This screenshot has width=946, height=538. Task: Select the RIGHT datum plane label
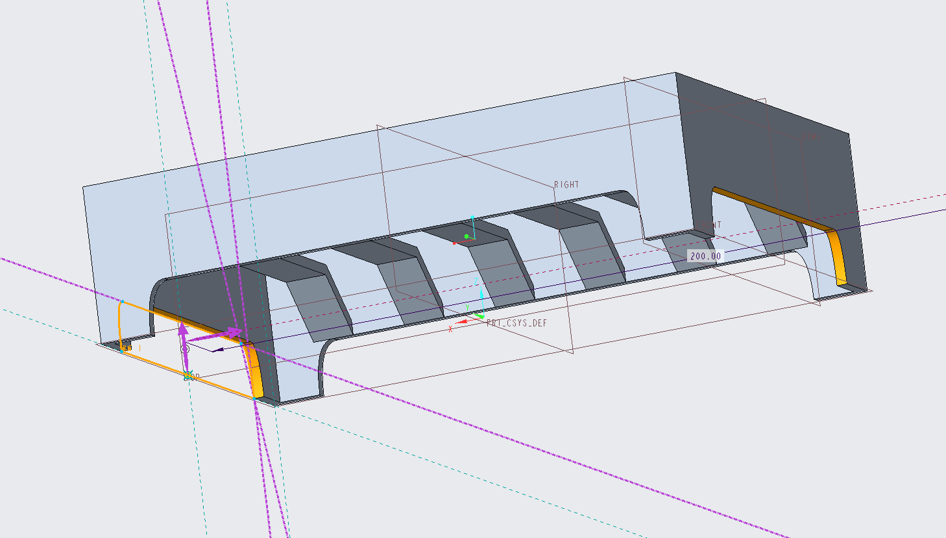pyautogui.click(x=566, y=185)
